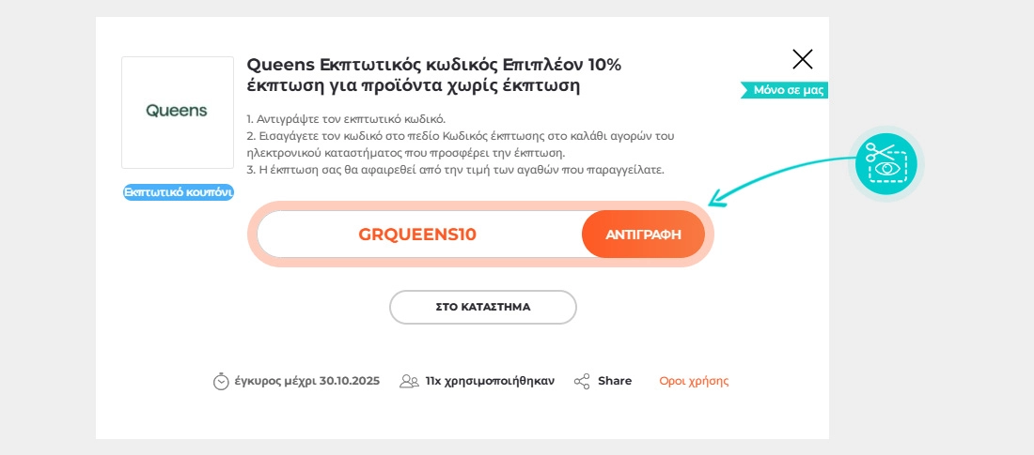Go to the store via ΣΤΟ ΚΑΤΑΣΤΗΜΑ
1034x455 pixels.
click(x=482, y=307)
